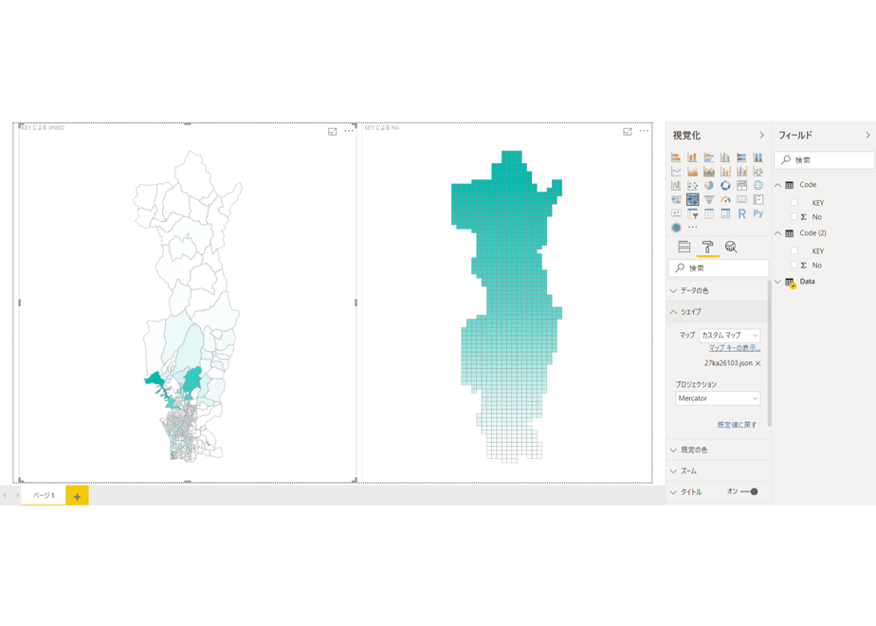
Task: Switch to ページ 1 tab
Action: (44, 495)
